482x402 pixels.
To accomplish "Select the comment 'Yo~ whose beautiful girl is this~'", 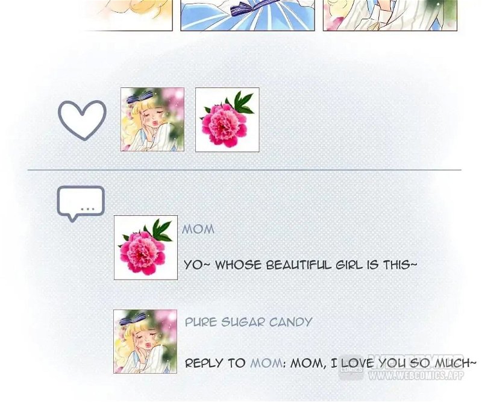I will click(300, 265).
